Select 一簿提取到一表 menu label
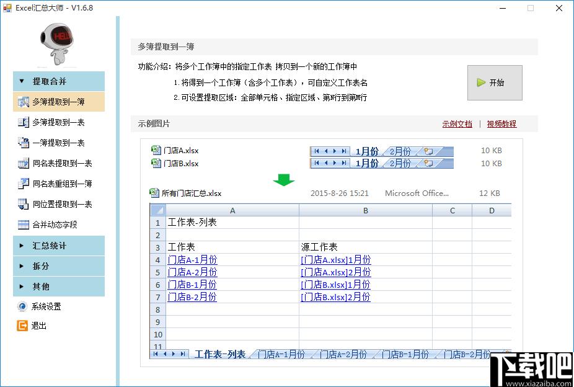This screenshot has height=387, width=574. [58, 143]
